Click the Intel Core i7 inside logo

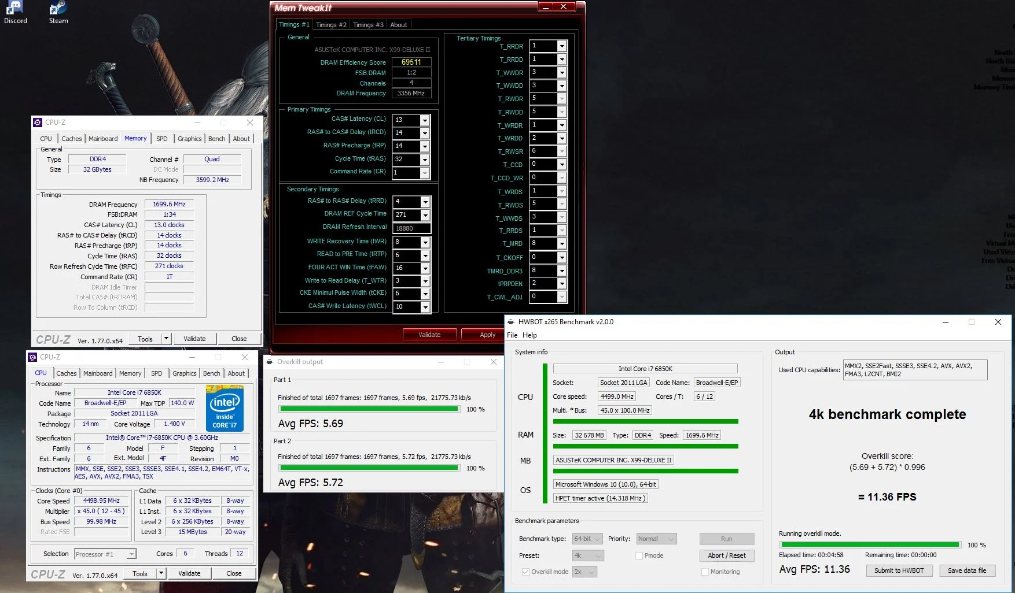click(x=225, y=408)
